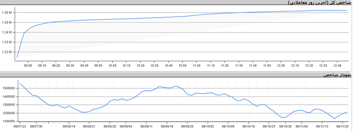Click the 12:08 time axis label
This screenshot has width=353, height=131.
pyautogui.click(x=281, y=65)
